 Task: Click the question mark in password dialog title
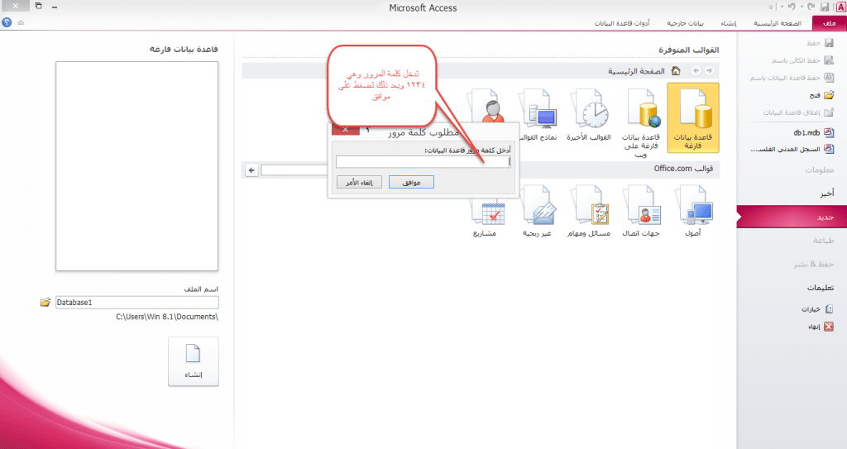click(368, 130)
